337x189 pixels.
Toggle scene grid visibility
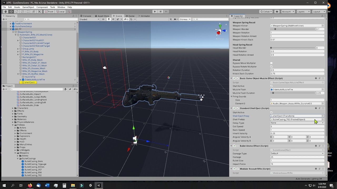click(131, 19)
